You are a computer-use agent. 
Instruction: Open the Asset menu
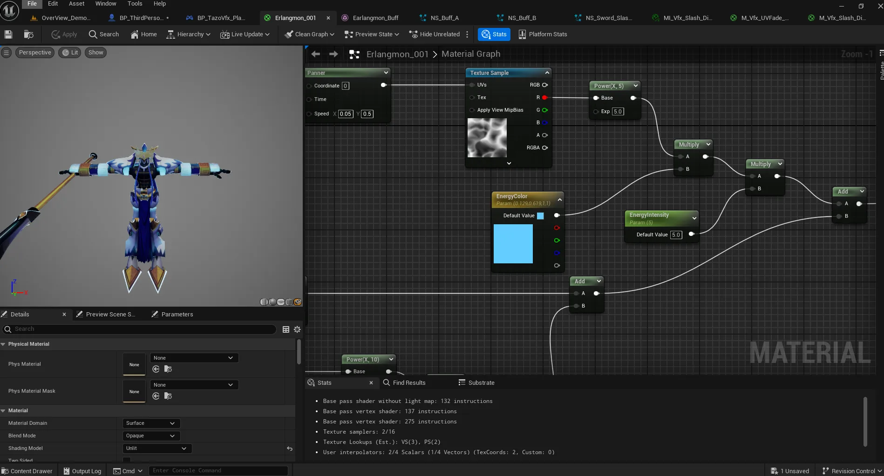pos(77,4)
